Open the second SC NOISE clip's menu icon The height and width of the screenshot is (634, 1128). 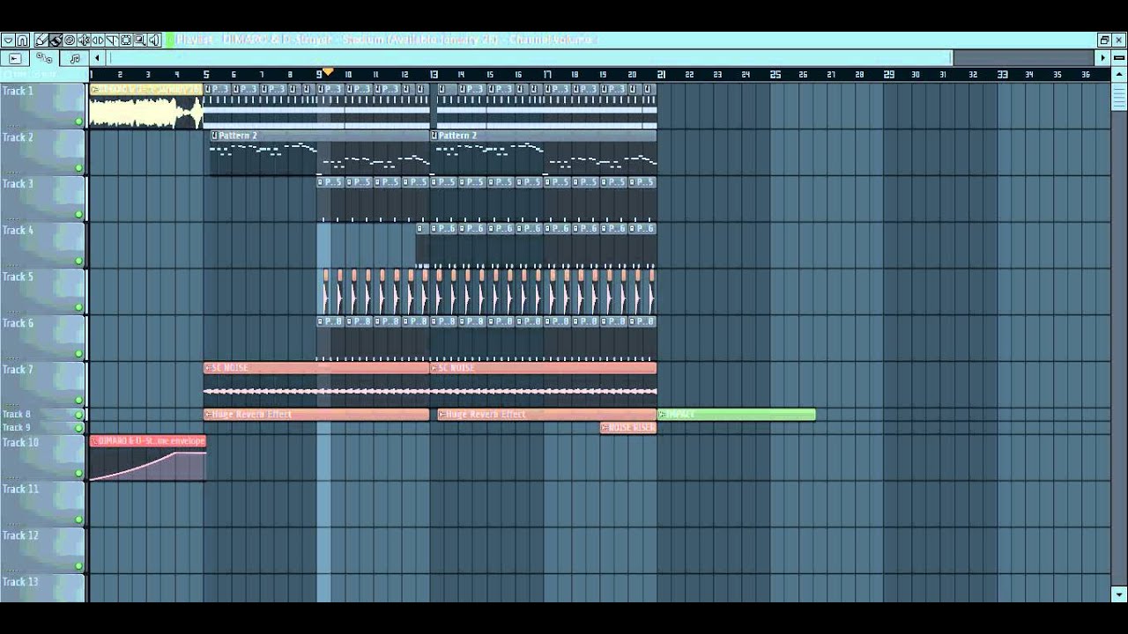[434, 368]
